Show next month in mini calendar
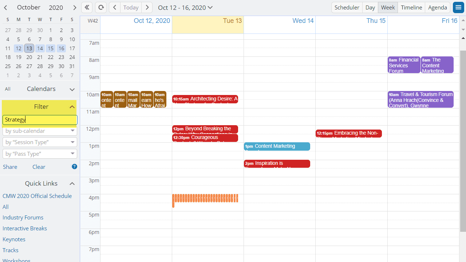This screenshot has width=466, height=262. [74, 7]
